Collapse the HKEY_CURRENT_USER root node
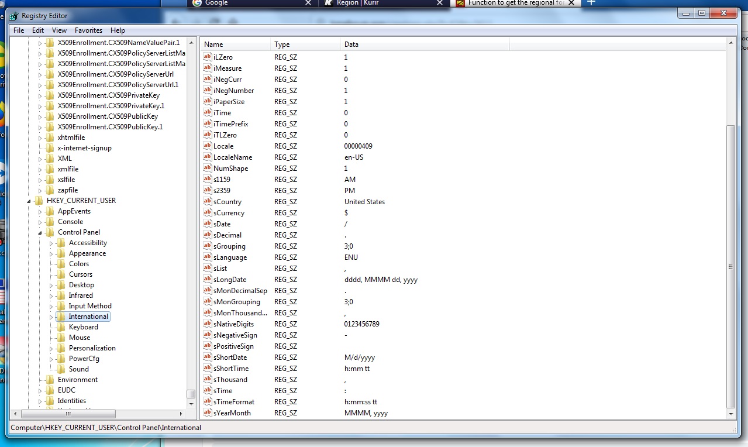The width and height of the screenshot is (748, 447). pos(29,201)
